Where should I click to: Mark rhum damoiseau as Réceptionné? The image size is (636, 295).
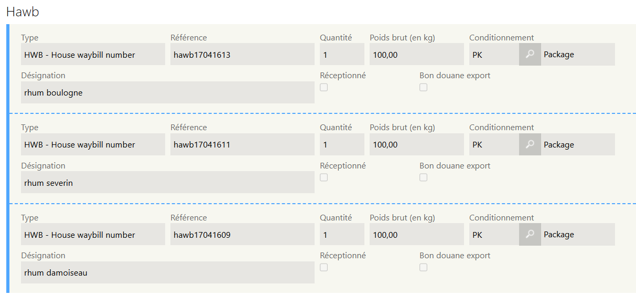324,268
